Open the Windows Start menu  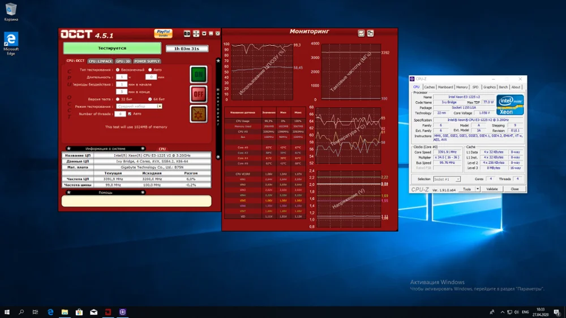coord(7,312)
